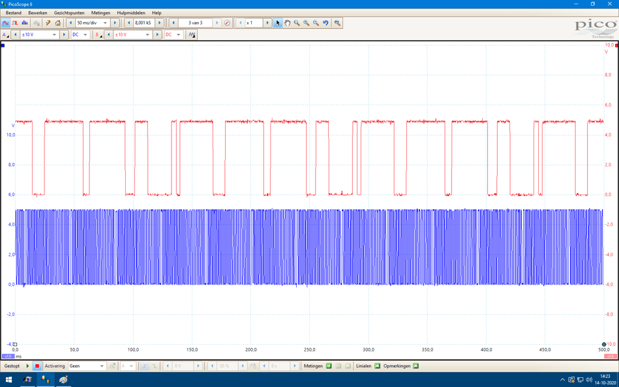Select Persistence mode icon
This screenshot has width=619, height=387.
(15, 23)
